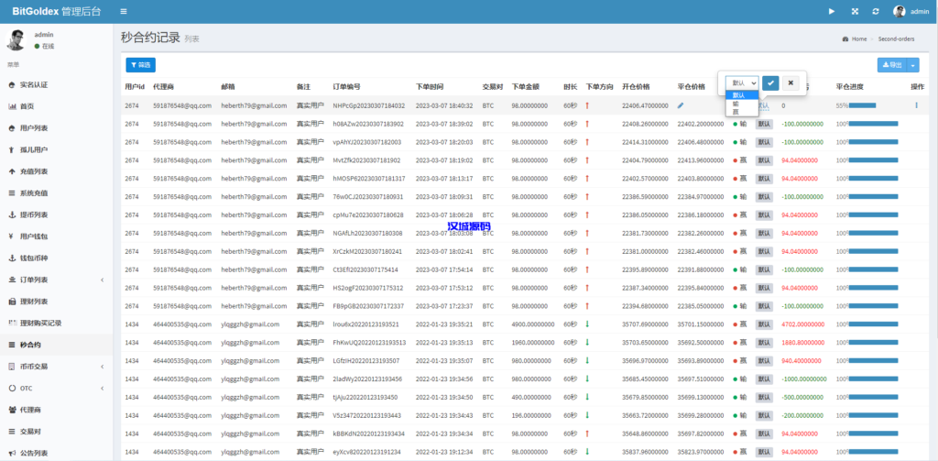Click the Home breadcrumb link
Image resolution: width=938 pixels, height=461 pixels.
pos(858,39)
